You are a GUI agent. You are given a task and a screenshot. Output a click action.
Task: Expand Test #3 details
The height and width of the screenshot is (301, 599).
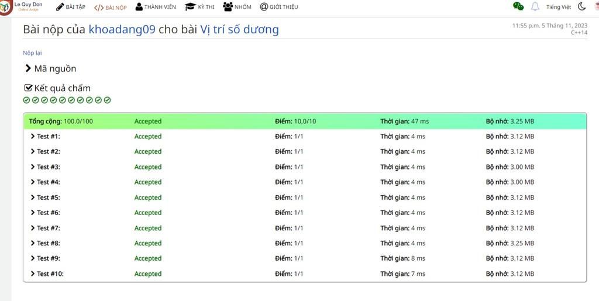(45, 167)
